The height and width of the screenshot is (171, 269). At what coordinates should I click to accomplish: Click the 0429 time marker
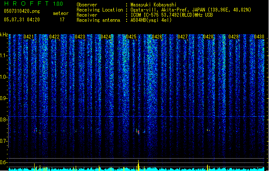click(x=234, y=37)
